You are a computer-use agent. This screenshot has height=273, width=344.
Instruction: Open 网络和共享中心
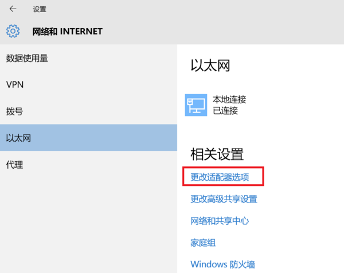coord(220,221)
